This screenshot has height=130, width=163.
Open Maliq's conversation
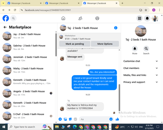[x=28, y=70]
